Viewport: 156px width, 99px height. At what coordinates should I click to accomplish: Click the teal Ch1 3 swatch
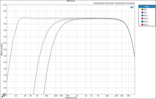(142, 22)
